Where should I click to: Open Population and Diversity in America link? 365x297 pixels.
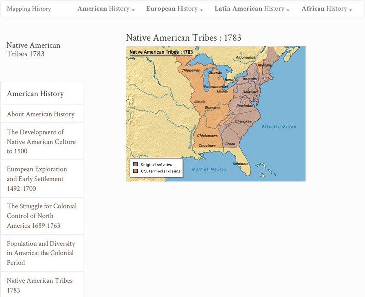(42, 253)
